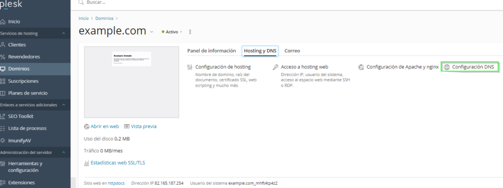Image resolution: width=503 pixels, height=188 pixels.
Task: Select Dominios in the sidebar
Action: tap(35, 69)
